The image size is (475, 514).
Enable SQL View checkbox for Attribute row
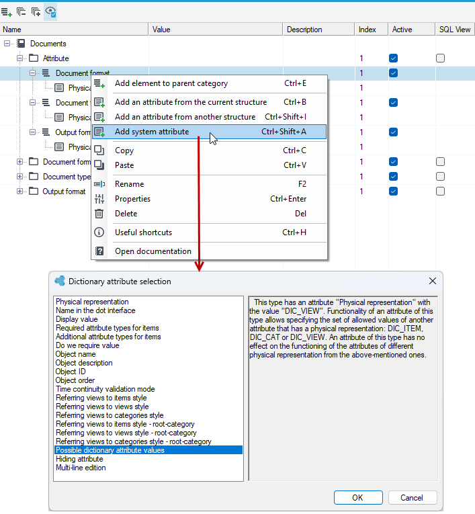[x=440, y=58]
